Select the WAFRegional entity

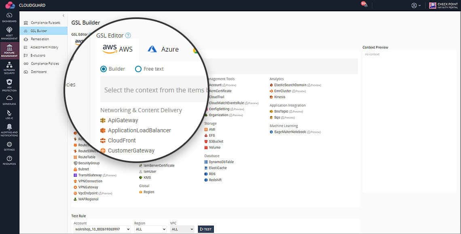pos(88,199)
